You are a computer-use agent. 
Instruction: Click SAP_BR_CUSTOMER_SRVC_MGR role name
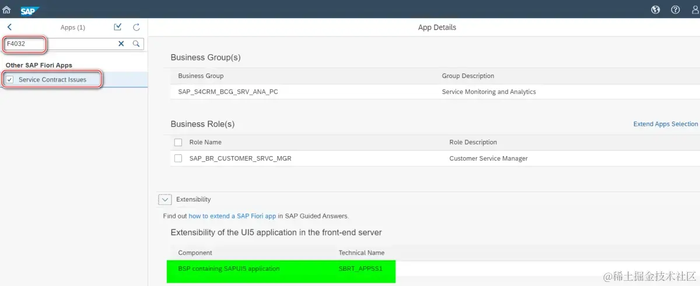click(x=240, y=158)
